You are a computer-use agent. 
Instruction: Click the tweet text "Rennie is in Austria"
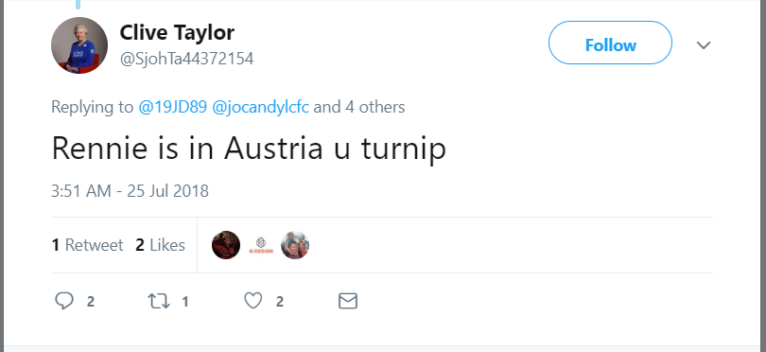(x=186, y=149)
